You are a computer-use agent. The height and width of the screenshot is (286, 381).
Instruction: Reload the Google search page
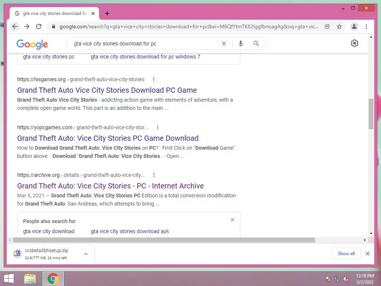tap(39, 26)
